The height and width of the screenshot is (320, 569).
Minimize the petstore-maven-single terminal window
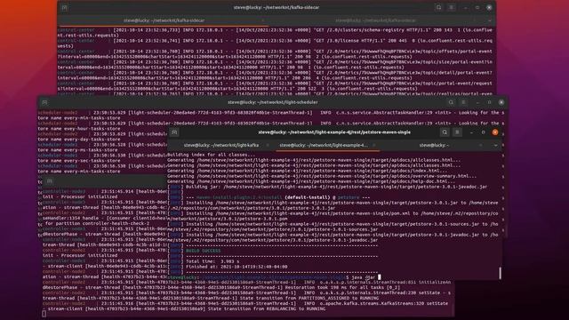point(471,132)
